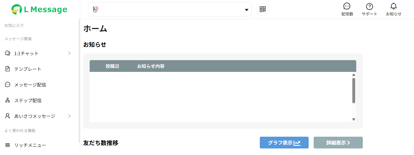This screenshot has height=155, width=414.
Task: Click the 1:1チャット chat bubble icon
Action: tap(8, 53)
